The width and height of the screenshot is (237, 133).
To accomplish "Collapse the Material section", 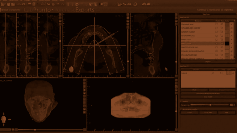I will [181, 101].
